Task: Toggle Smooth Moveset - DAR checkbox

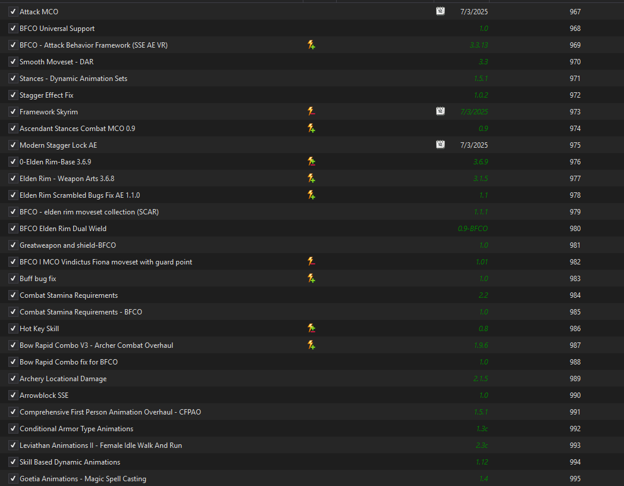Action: (x=13, y=62)
